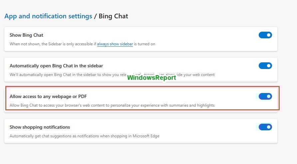Toggle the Show Bing Chat switch
Screen dimensions: 297x164
pos(265,35)
